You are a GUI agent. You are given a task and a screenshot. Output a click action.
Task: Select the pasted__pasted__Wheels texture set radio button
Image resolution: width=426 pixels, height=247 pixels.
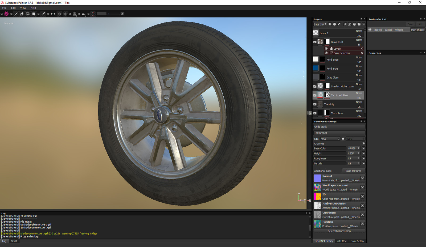pyautogui.click(x=370, y=29)
